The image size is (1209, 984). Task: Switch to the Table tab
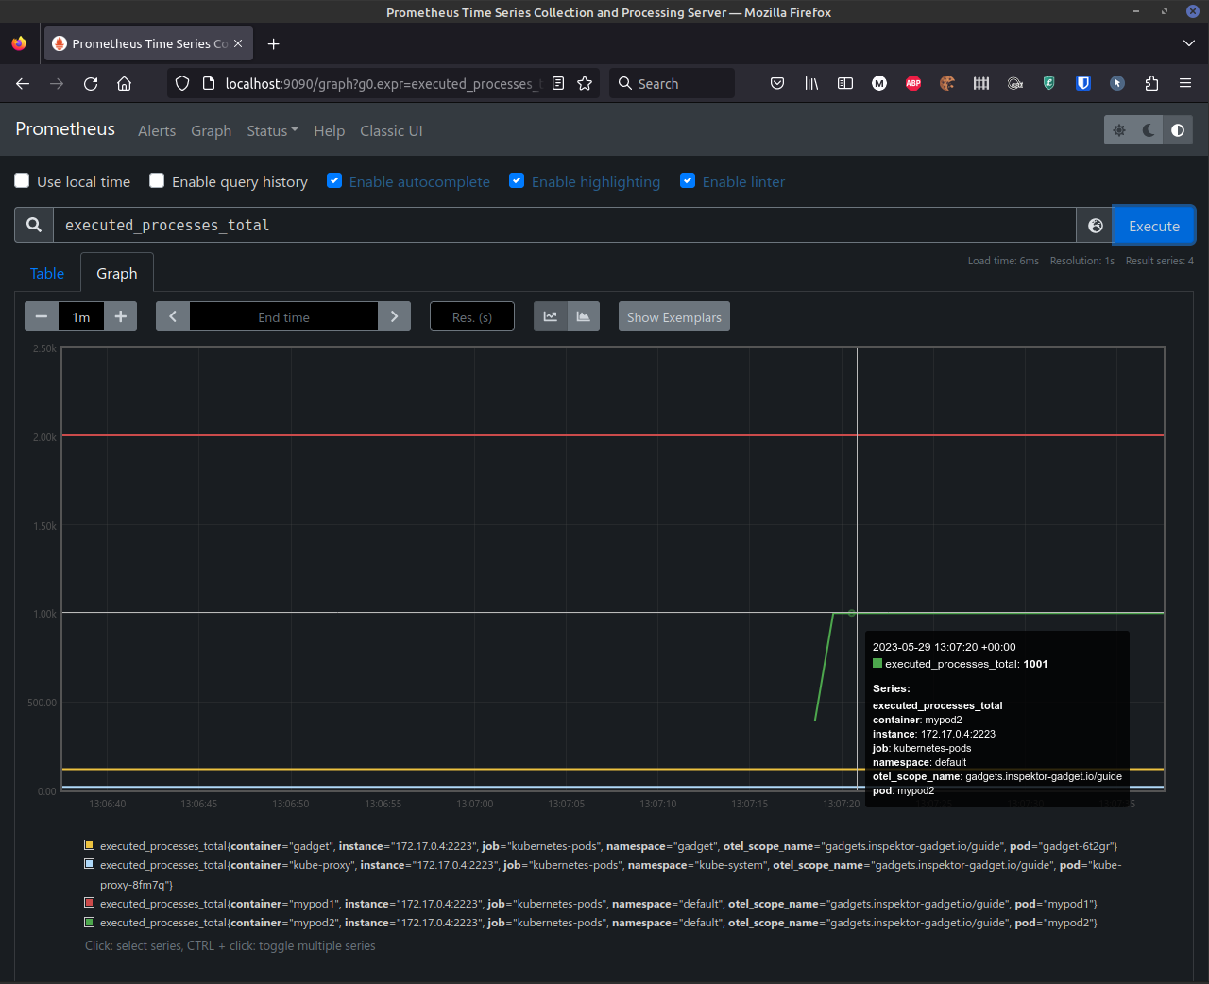(47, 274)
